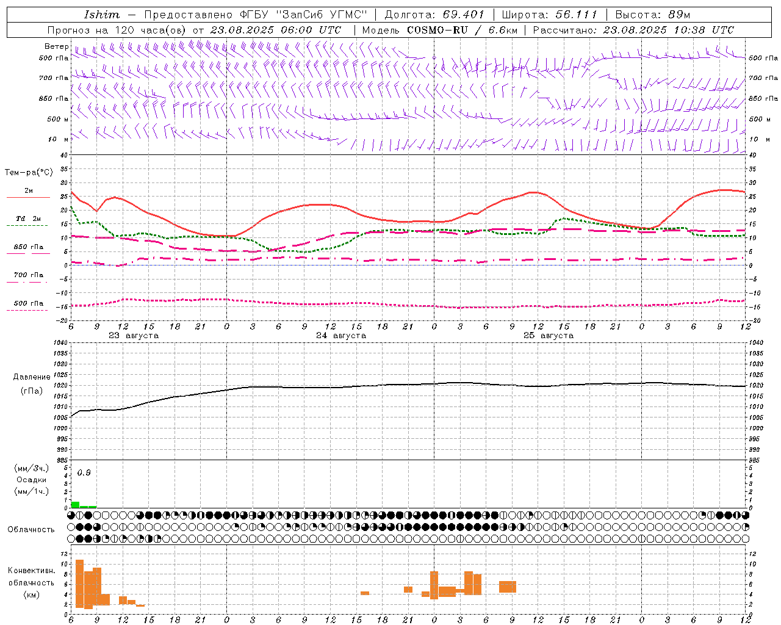Click the "Td 2м" dew point legend entry
The height and width of the screenshot is (625, 781).
point(29,219)
